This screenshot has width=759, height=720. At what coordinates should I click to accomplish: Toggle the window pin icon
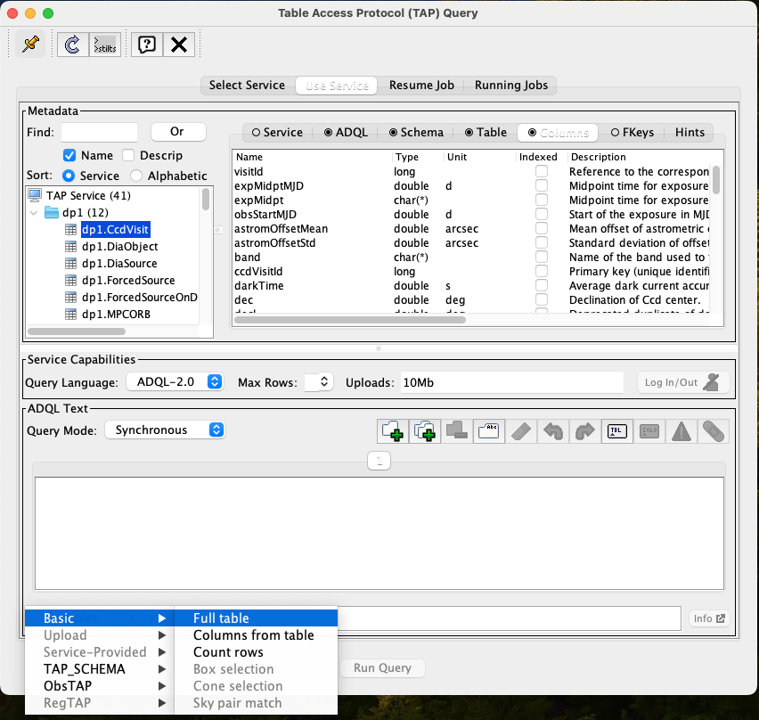coord(30,45)
